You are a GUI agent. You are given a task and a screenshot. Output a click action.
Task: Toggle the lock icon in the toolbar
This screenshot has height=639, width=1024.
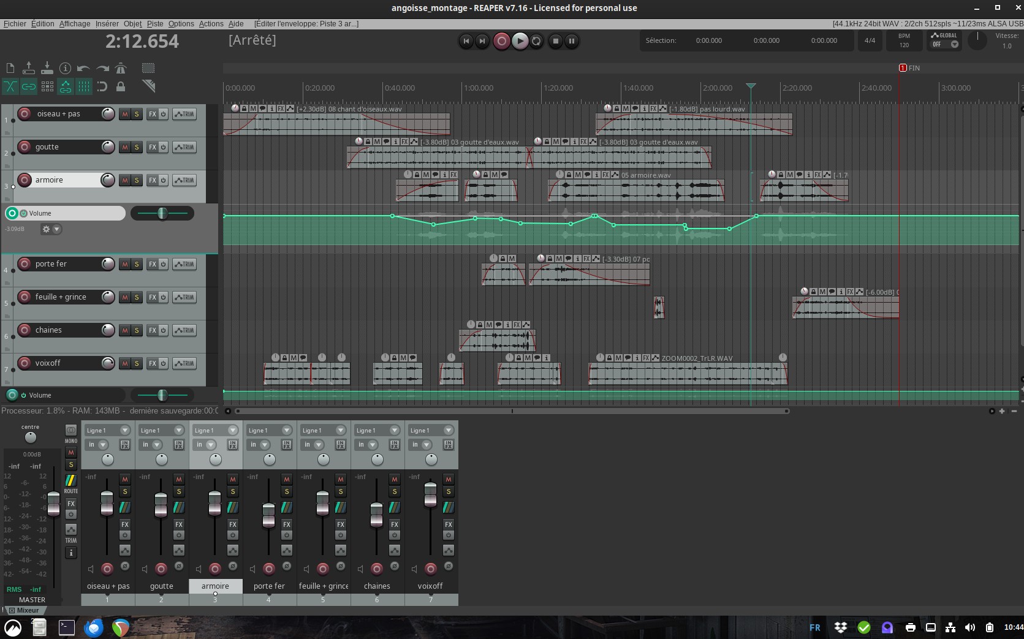[121, 86]
